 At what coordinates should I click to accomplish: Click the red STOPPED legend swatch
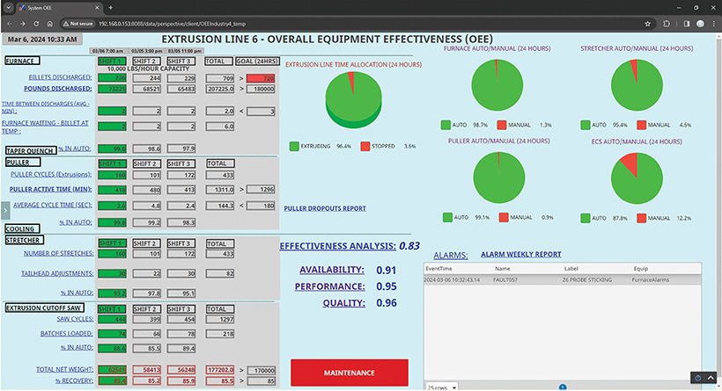[365, 146]
